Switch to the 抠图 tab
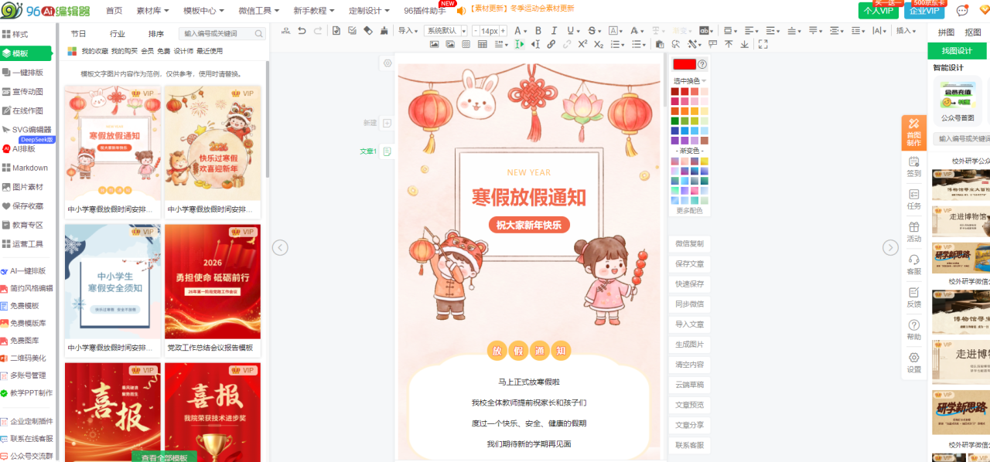 (x=973, y=32)
